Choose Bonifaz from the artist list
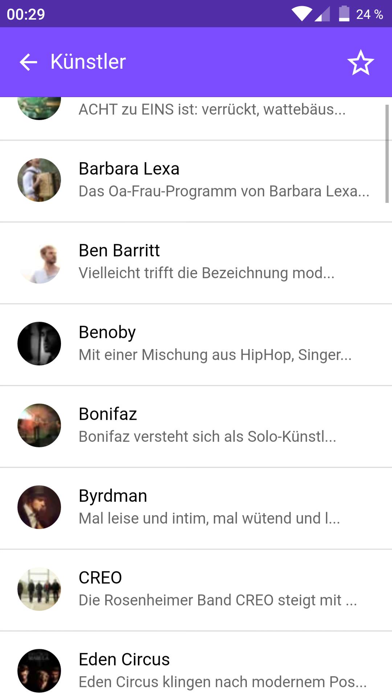 pos(108,414)
